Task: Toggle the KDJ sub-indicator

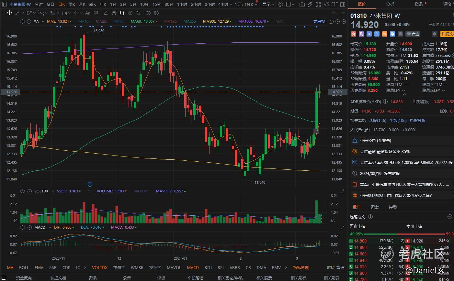Action: [x=208, y=267]
